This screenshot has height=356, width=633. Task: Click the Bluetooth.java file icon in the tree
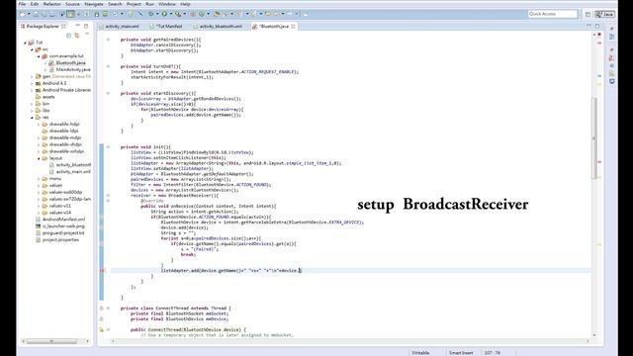[x=51, y=63]
